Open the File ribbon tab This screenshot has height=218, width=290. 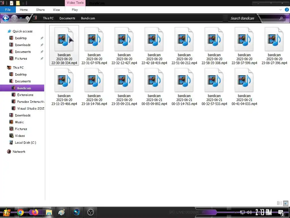(x=8, y=10)
